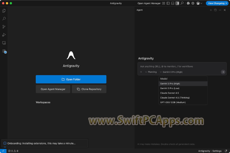Dismiss the View Changelog pill
The height and width of the screenshot is (153, 230).
(x=226, y=3)
